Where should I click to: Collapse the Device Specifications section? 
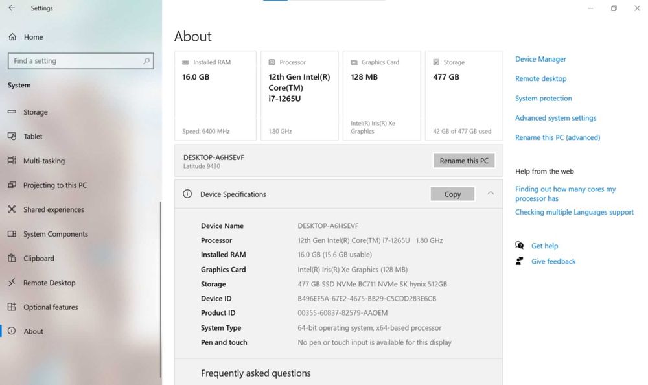[491, 193]
